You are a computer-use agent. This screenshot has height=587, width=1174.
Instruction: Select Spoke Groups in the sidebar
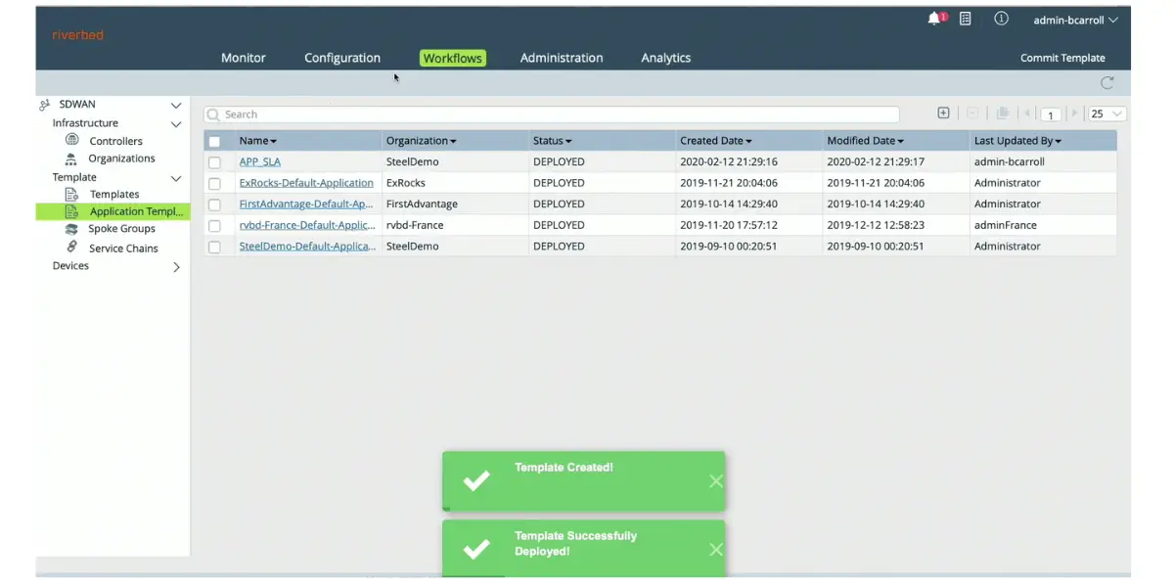(x=122, y=229)
